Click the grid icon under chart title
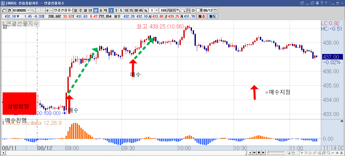The width and height of the screenshot is (345, 156). [x=5, y=26]
